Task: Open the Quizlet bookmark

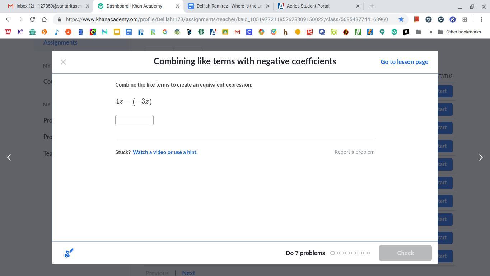Action: click(322, 32)
